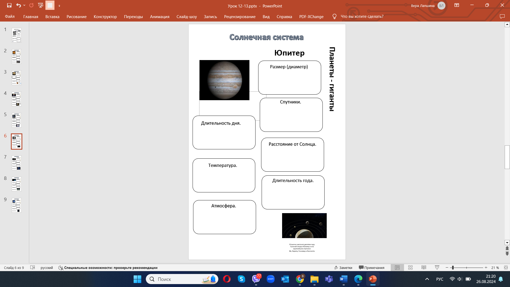
Task: Open the Рисование ribbon tab
Action: (x=76, y=16)
